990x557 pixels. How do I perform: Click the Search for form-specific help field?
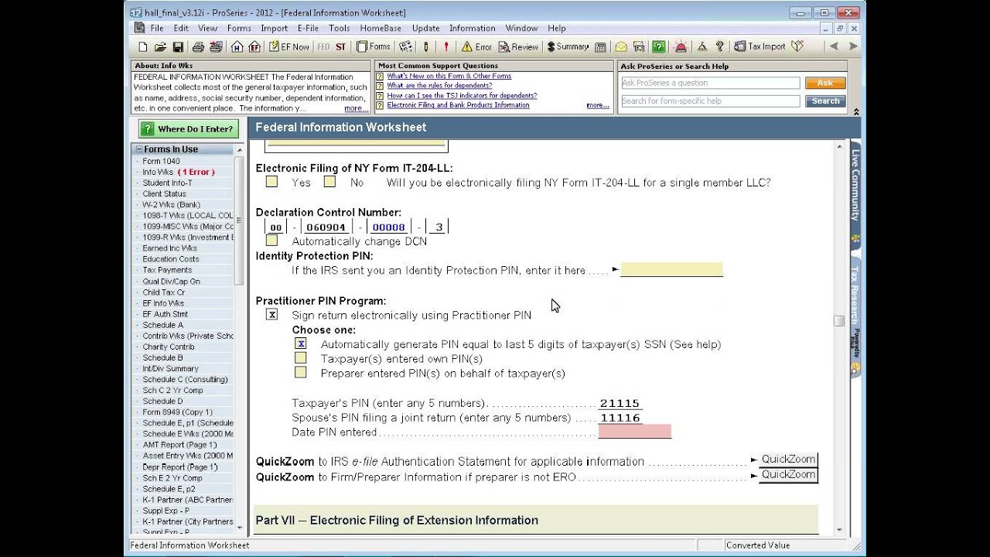710,101
